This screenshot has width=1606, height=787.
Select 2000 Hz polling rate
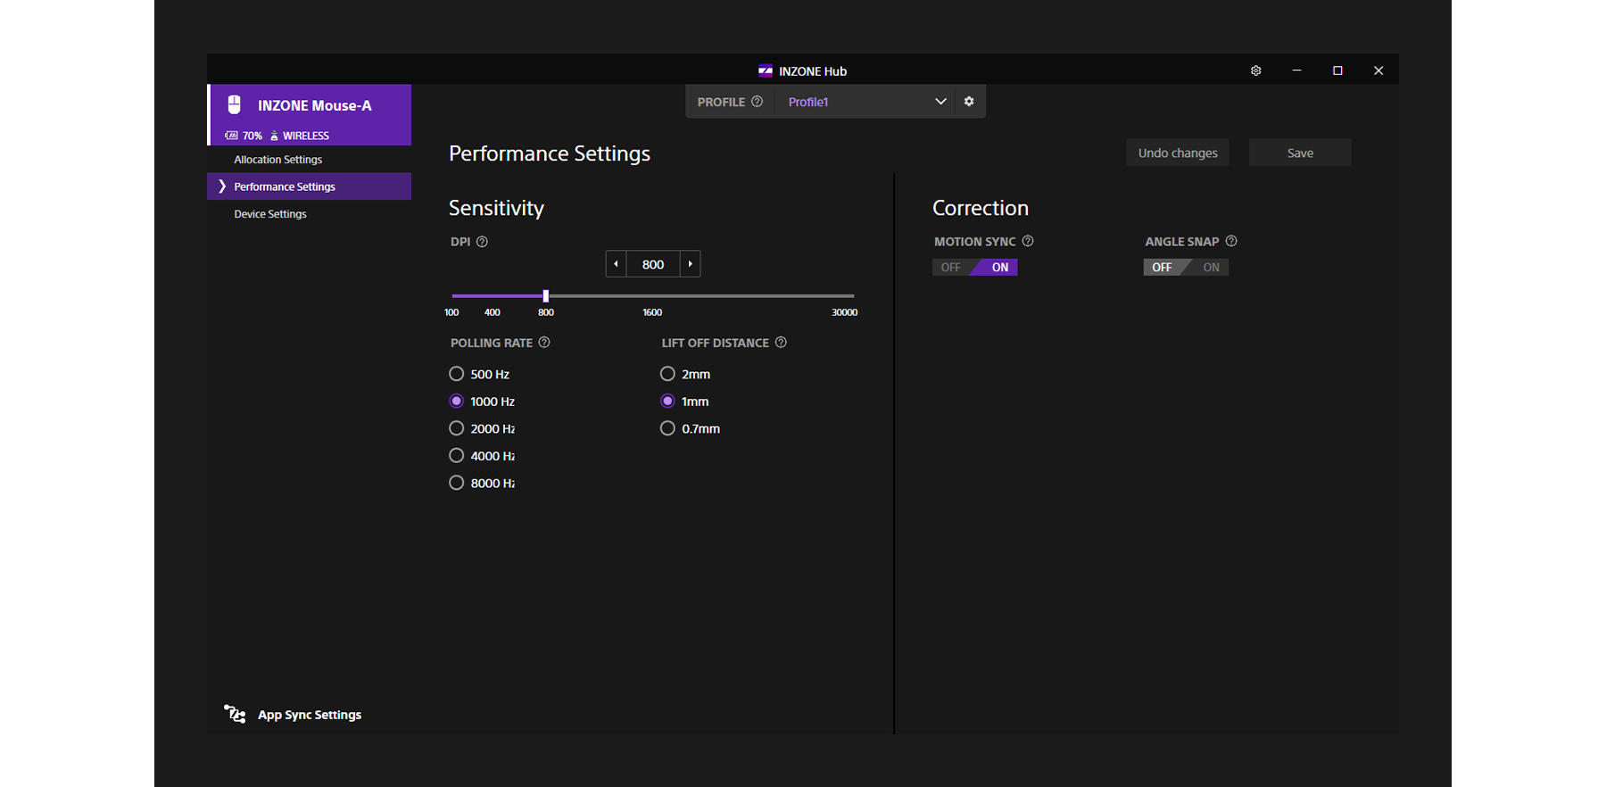pyautogui.click(x=456, y=428)
